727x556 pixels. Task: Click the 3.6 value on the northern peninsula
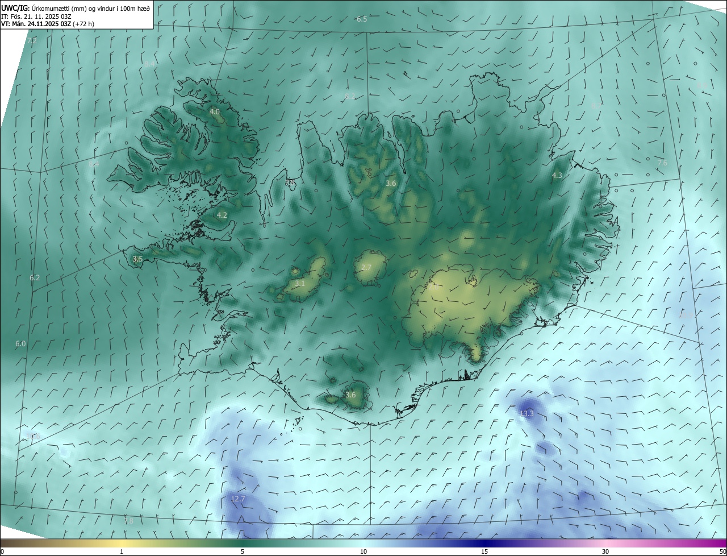391,184
